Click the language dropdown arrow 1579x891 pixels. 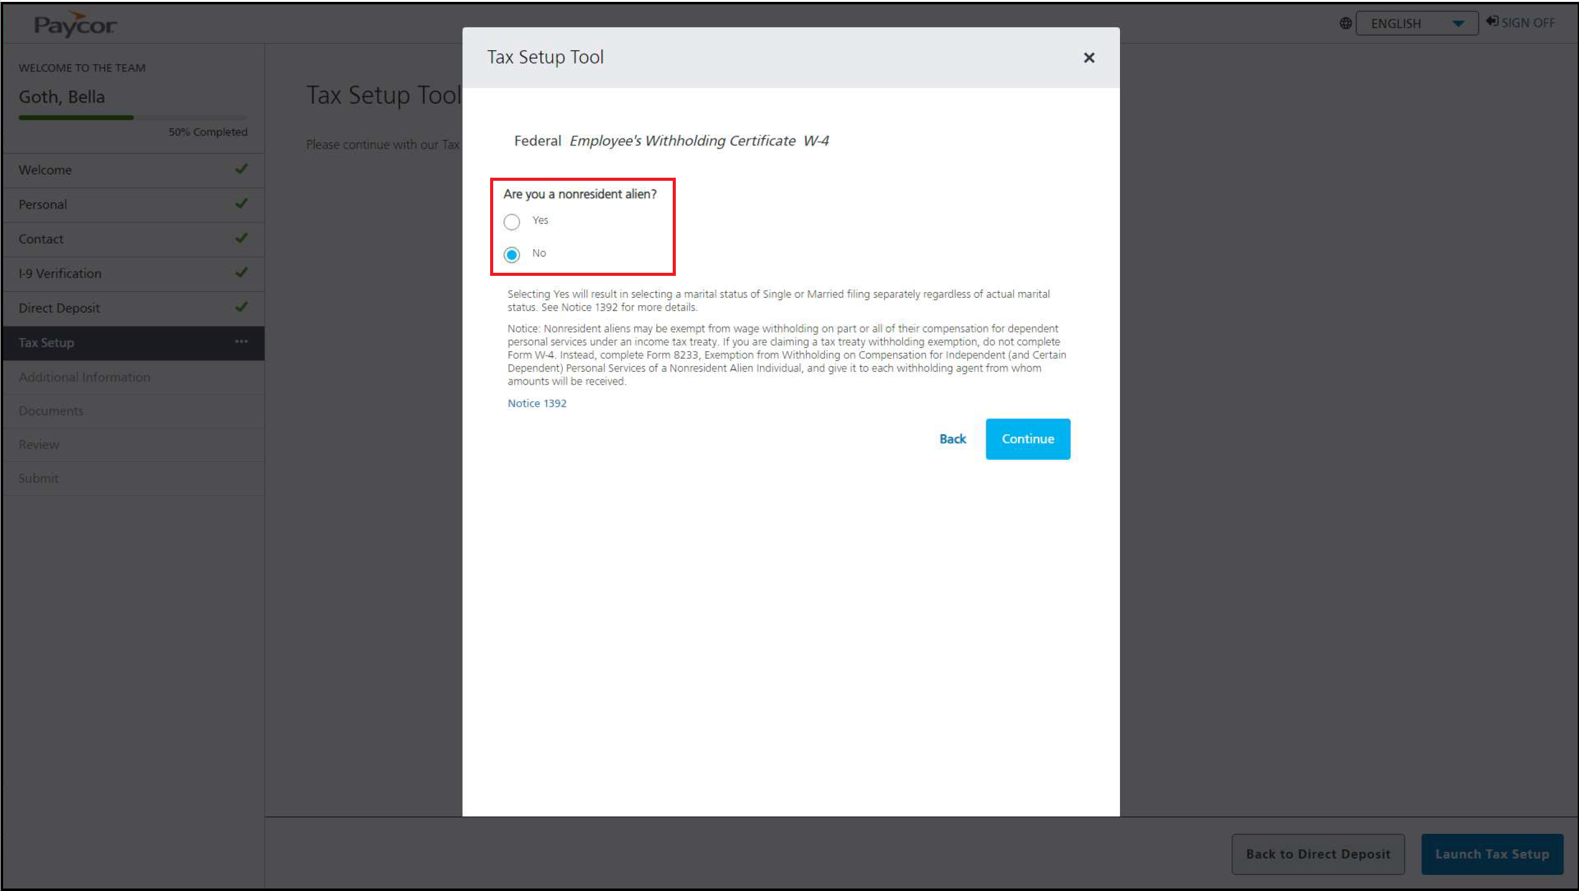[1458, 24]
